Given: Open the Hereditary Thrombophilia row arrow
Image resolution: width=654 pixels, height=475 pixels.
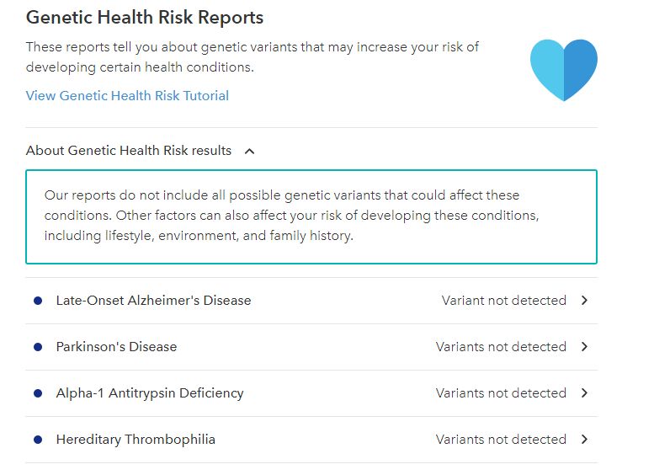Looking at the screenshot, I should pos(585,440).
